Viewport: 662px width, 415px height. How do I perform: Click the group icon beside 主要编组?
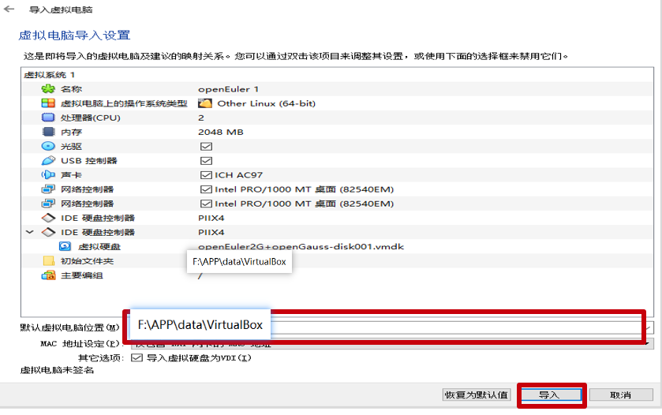click(x=48, y=275)
